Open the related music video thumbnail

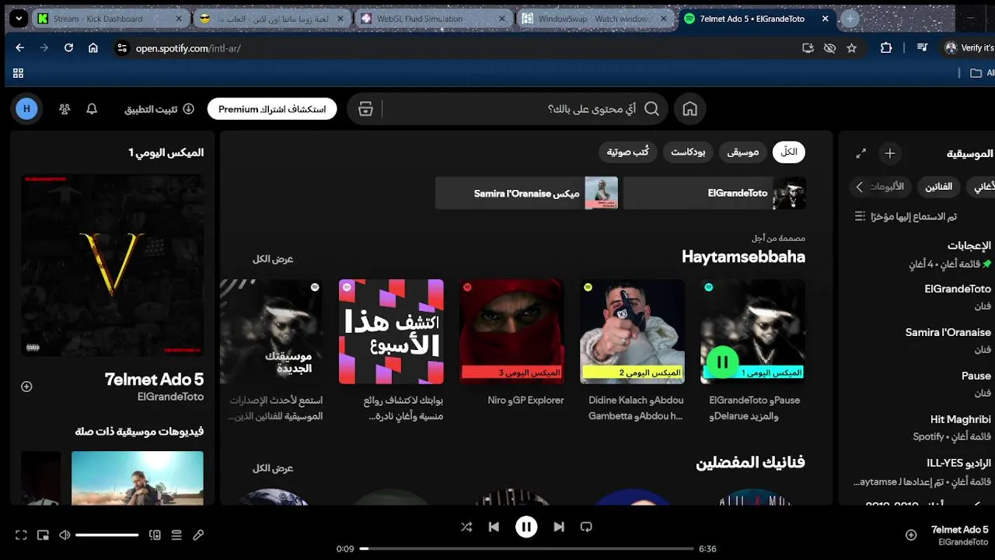point(137,478)
